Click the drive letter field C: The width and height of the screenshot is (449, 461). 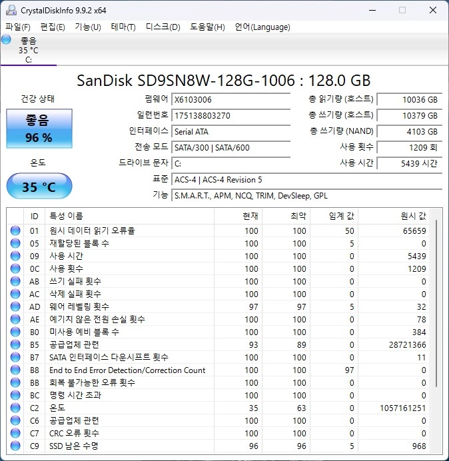tap(230, 163)
